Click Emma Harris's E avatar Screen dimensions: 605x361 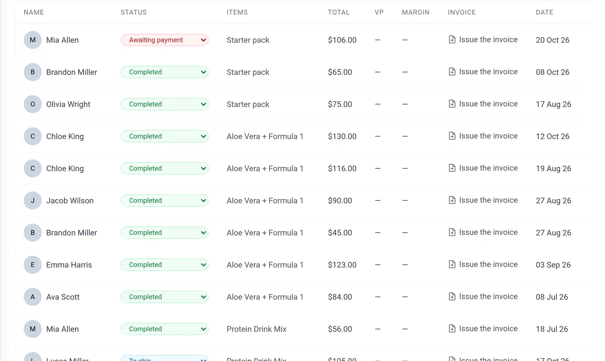point(32,265)
